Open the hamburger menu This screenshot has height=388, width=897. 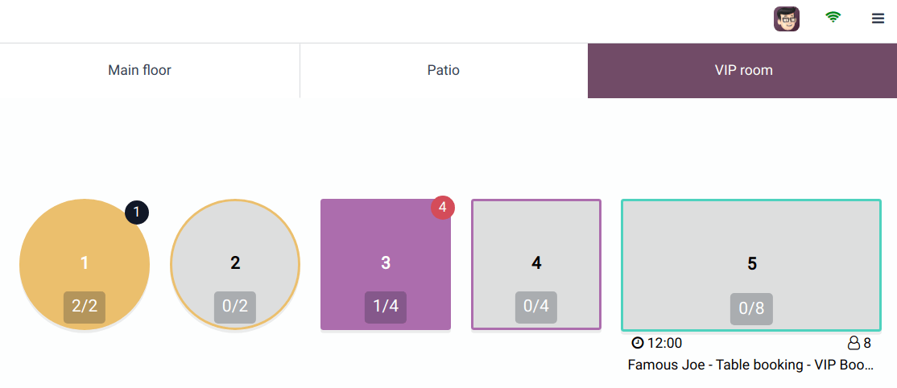coord(878,19)
